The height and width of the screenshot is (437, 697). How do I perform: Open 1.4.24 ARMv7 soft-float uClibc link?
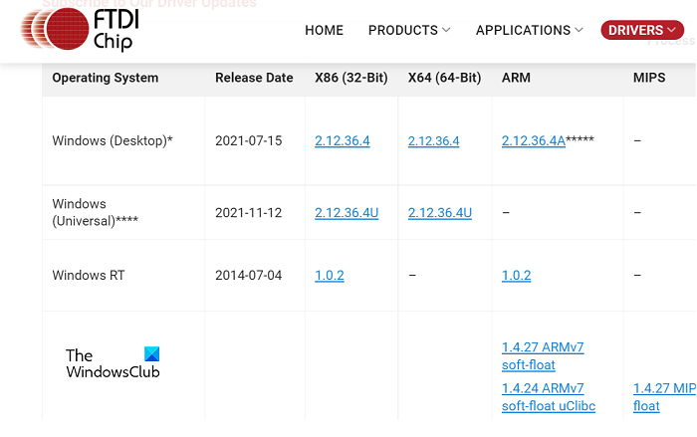(543, 396)
